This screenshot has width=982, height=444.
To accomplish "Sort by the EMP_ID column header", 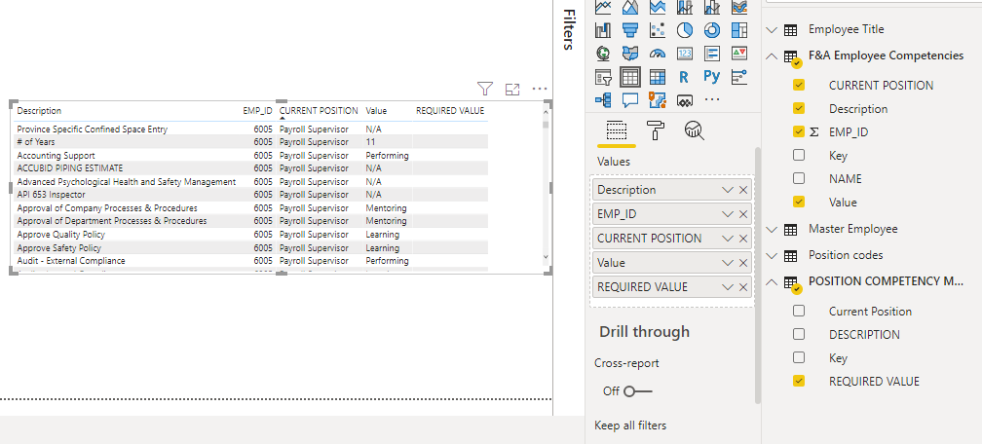I will (x=257, y=111).
